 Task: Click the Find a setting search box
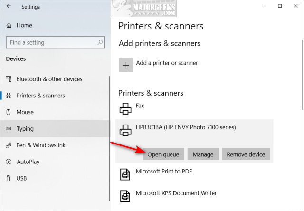click(52, 42)
